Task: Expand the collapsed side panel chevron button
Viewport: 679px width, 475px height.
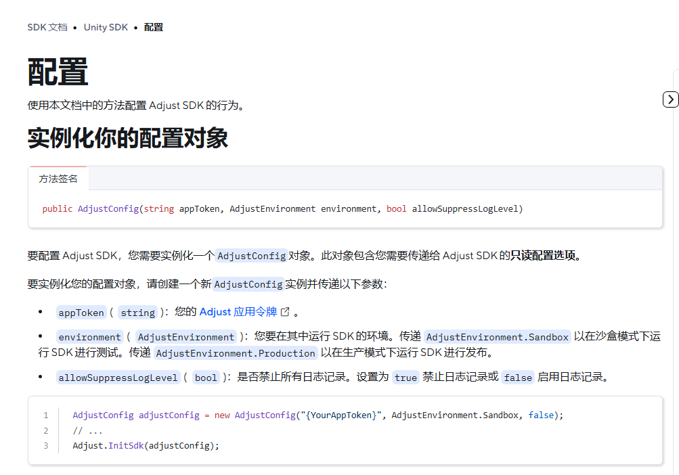Action: click(670, 99)
